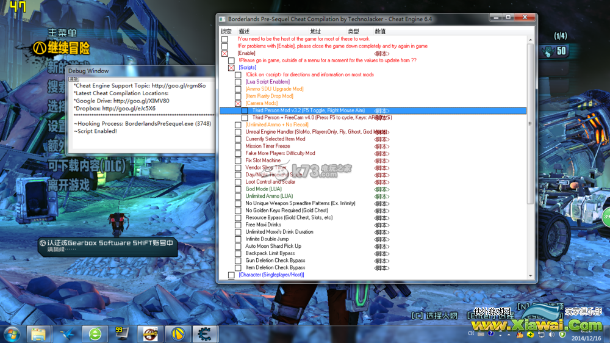This screenshot has height=343, width=610.
Task: Check the [Ammo SDU Upgrade Mod] group box
Action: pos(238,89)
